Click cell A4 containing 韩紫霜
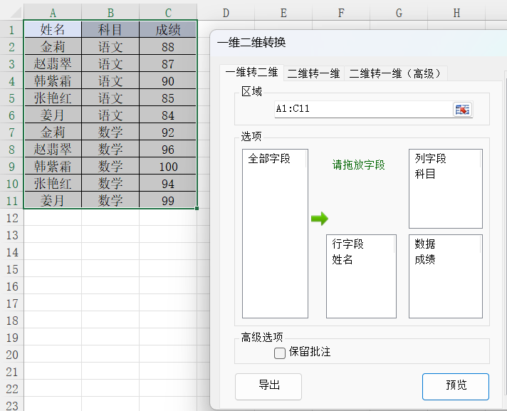 click(x=53, y=80)
